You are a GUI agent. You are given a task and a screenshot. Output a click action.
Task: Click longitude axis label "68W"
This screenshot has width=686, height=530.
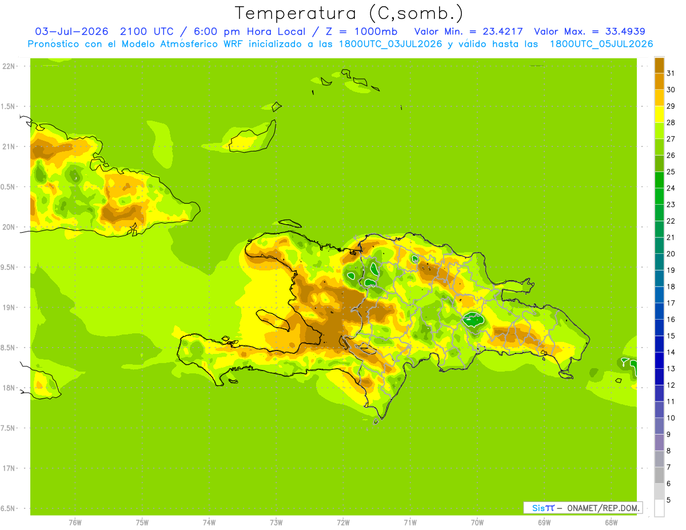[x=611, y=523]
